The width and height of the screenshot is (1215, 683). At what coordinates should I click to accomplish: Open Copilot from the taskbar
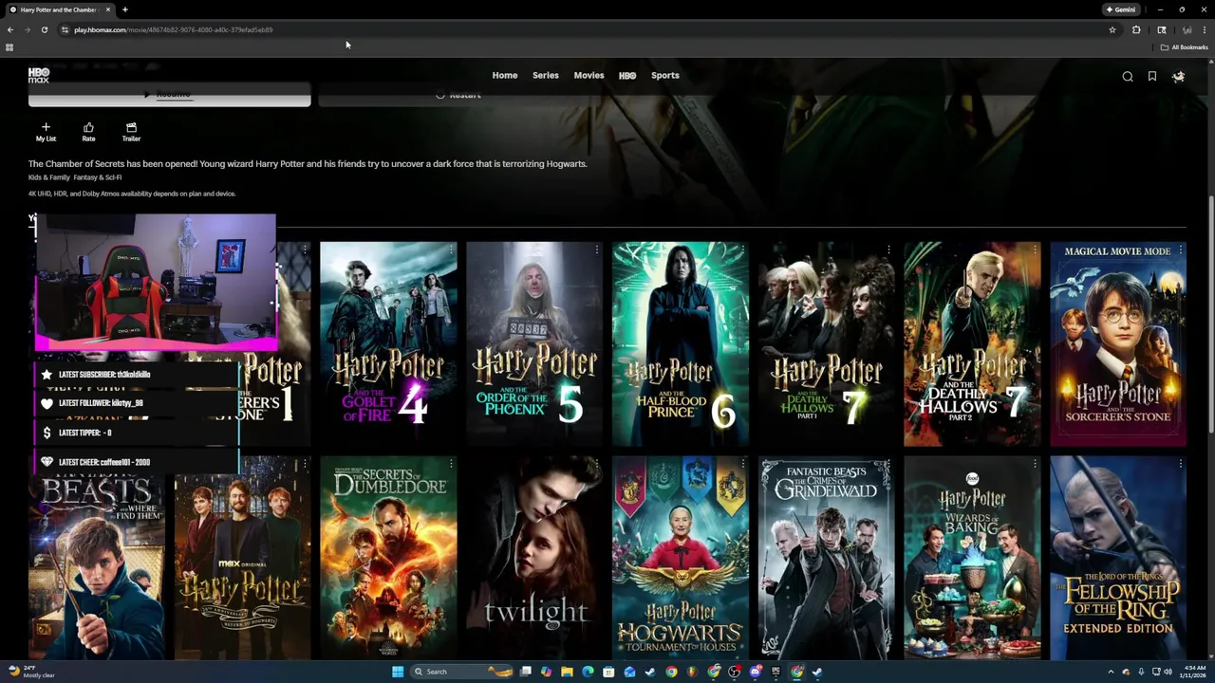click(546, 672)
